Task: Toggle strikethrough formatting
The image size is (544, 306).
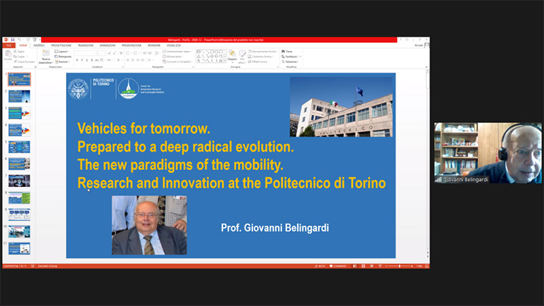Action: pyautogui.click(x=97, y=60)
